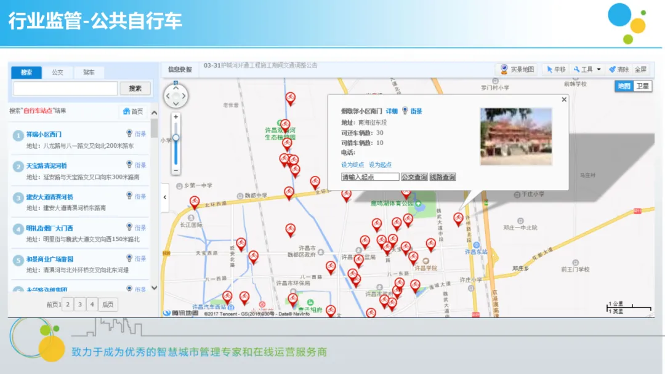
Task: Open the 03-31 traffic announcement notice
Action: 260,65
